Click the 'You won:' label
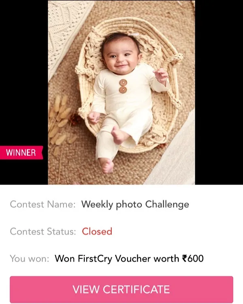 [x=30, y=259]
